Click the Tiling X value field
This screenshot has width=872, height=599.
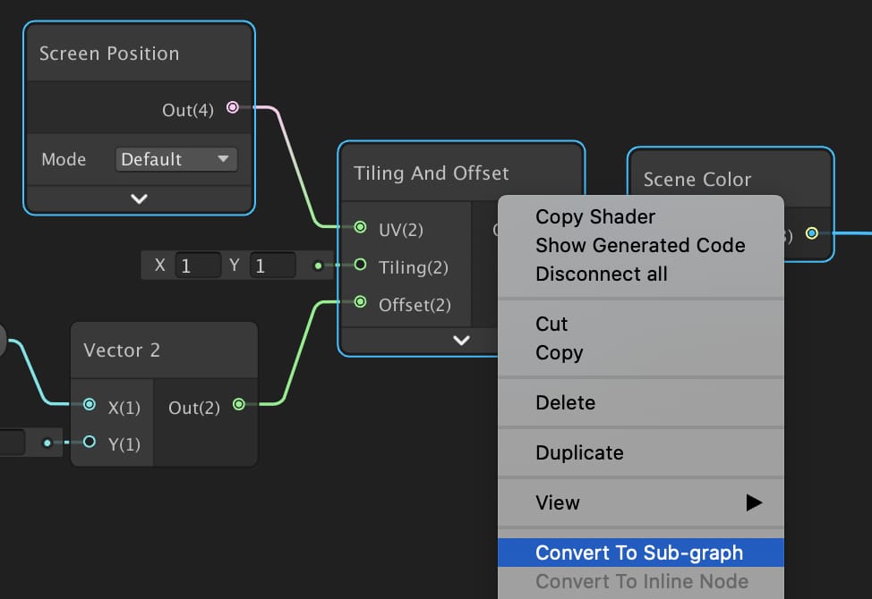coord(197,266)
